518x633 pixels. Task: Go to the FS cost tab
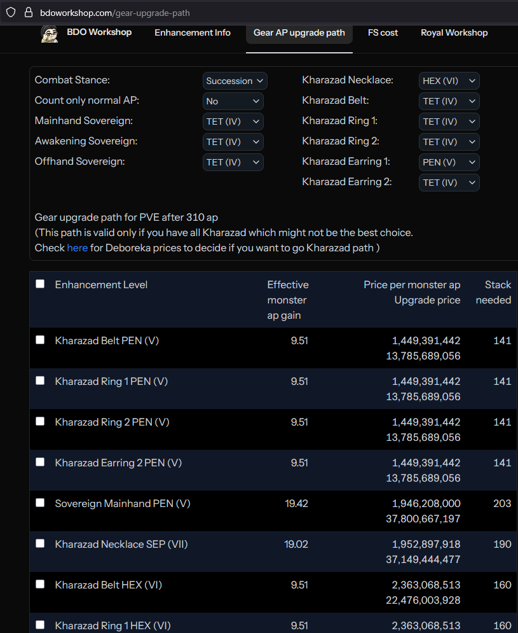(383, 32)
